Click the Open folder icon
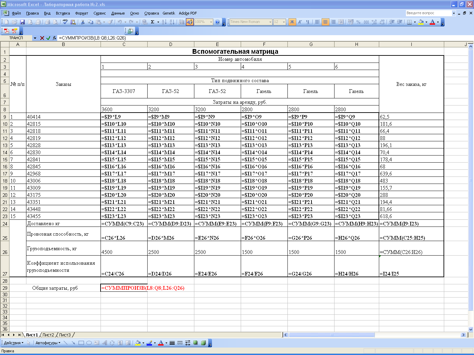Viewport: 474px width, 355px height. coord(15,22)
